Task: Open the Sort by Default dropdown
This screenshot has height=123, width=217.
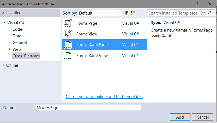Action: point(100,13)
